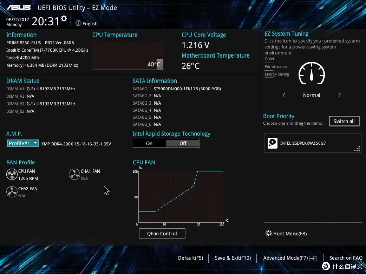Screen dimensions: 366x274
Task: Click Save & Exit(F10)
Action: 233,258
